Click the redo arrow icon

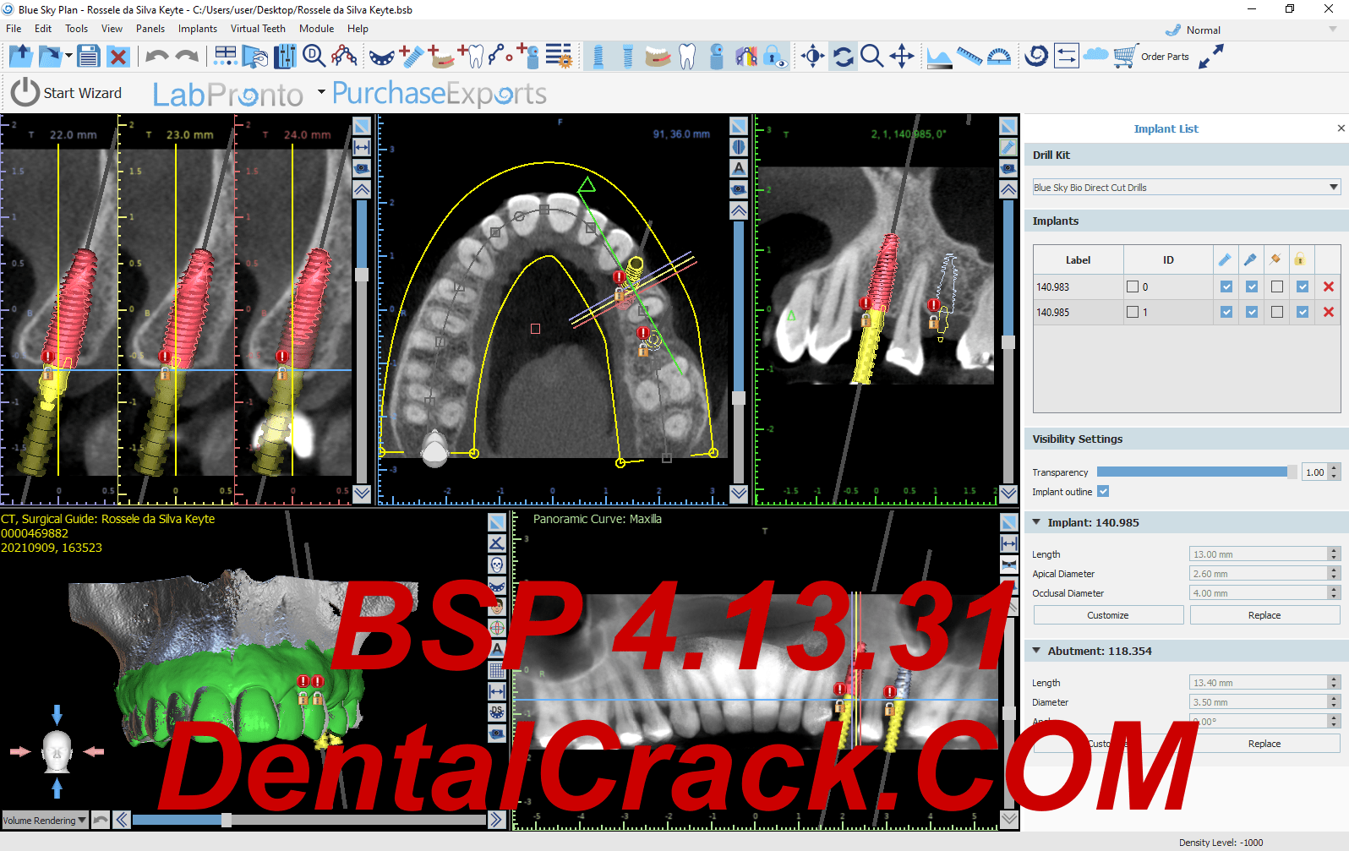pyautogui.click(x=188, y=57)
